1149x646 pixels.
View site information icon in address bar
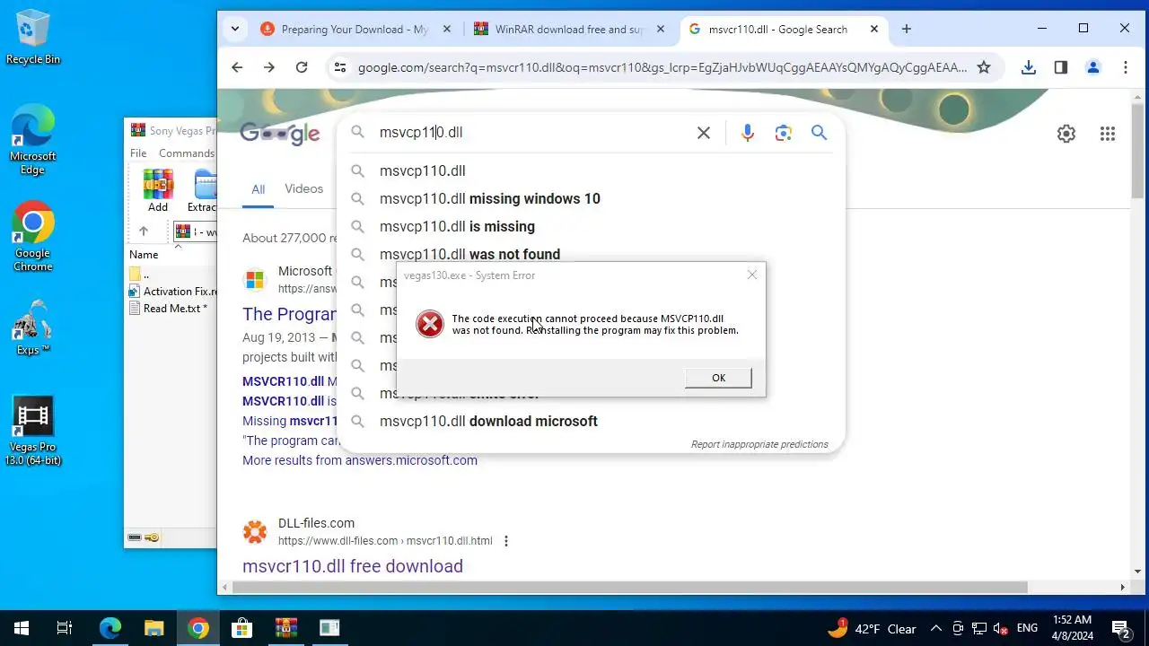pos(339,67)
